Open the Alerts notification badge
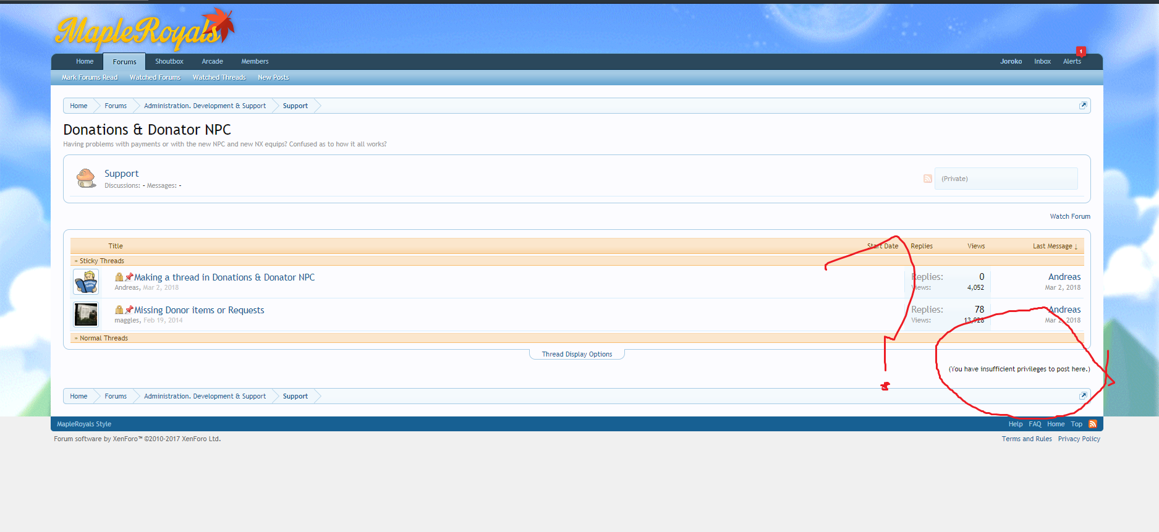Screen dimensions: 1159x532 click(1080, 51)
